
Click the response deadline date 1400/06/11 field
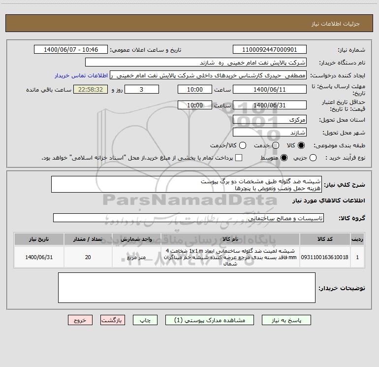tap(270, 89)
